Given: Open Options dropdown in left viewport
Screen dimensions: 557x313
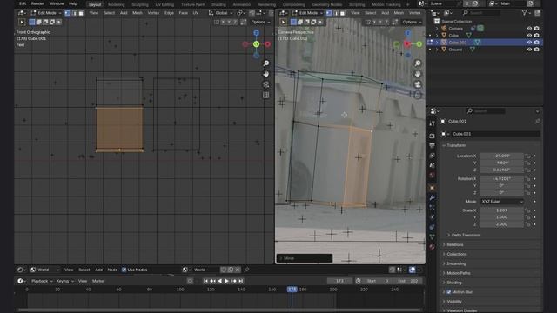Looking at the screenshot, I should pyautogui.click(x=260, y=22).
